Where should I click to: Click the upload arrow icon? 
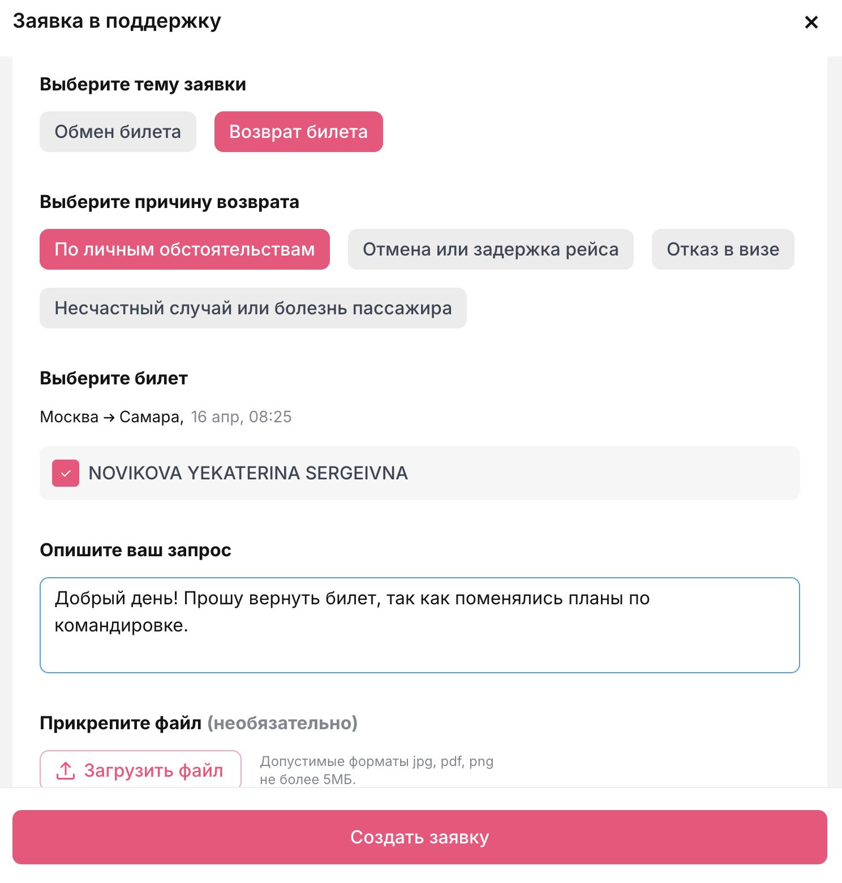[66, 770]
